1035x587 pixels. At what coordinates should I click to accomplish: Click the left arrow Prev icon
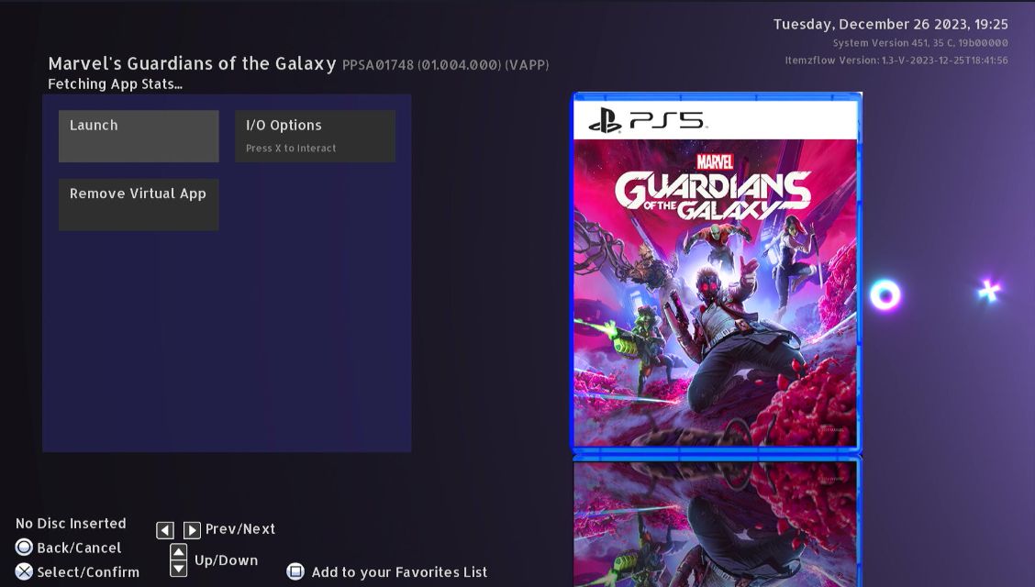(165, 529)
